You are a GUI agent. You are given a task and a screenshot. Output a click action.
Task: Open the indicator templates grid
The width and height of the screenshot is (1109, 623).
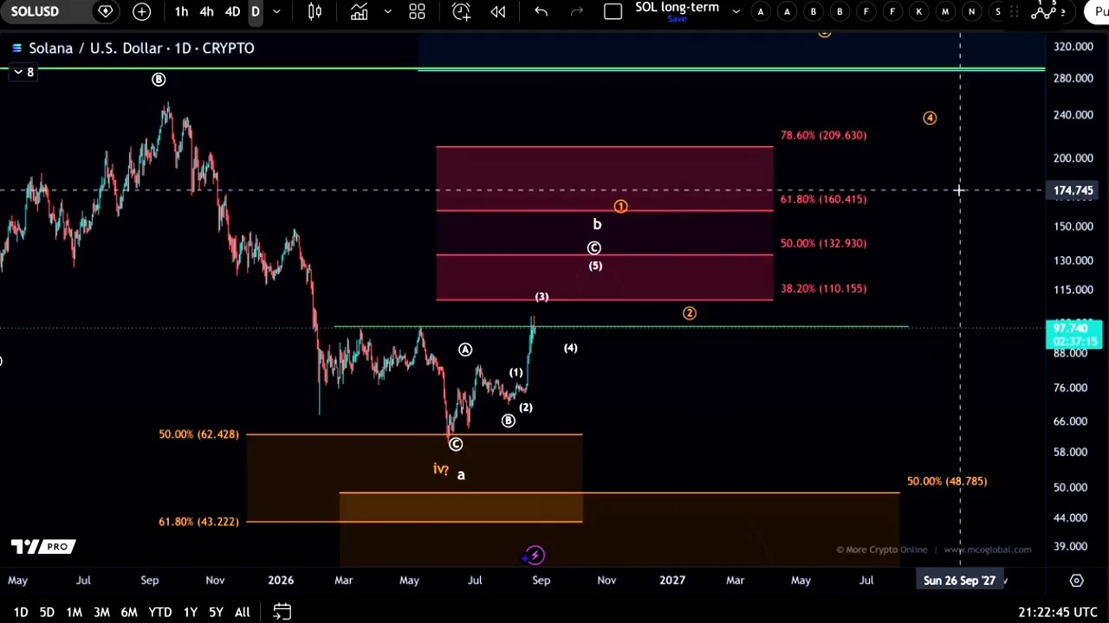[417, 11]
